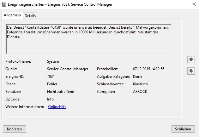199x137 pixels.
Task: Click the event properties title bar icon
Action: click(4, 4)
